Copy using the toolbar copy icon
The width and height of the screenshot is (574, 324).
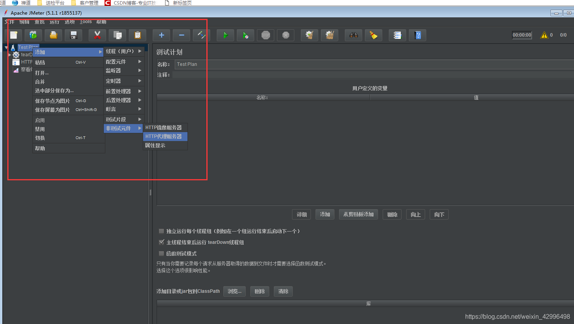point(117,35)
